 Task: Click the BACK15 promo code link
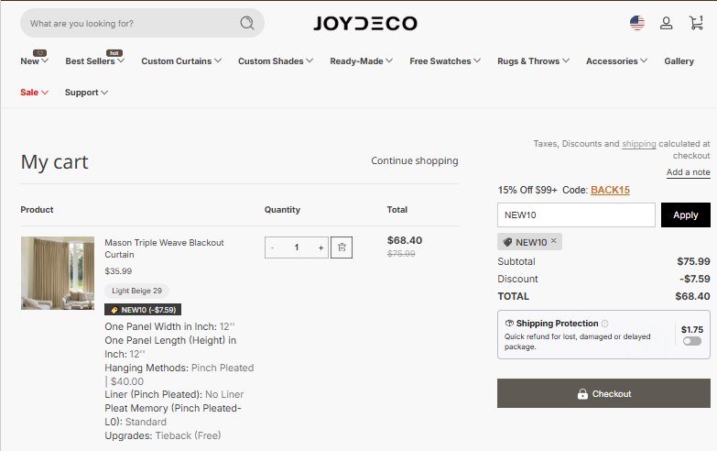610,190
